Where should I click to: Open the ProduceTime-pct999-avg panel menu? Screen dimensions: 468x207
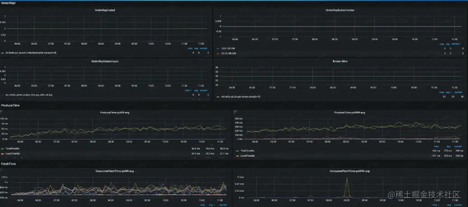[350, 112]
